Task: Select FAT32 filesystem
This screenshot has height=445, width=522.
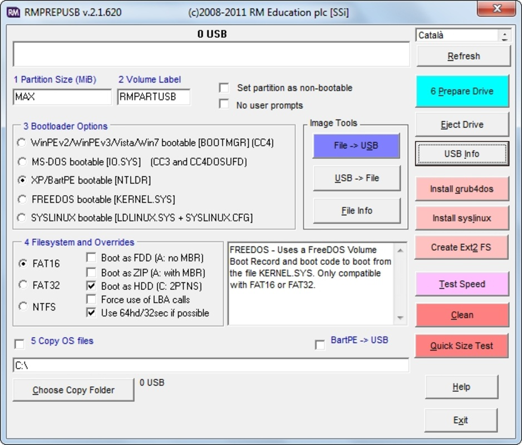Action: tap(23, 285)
